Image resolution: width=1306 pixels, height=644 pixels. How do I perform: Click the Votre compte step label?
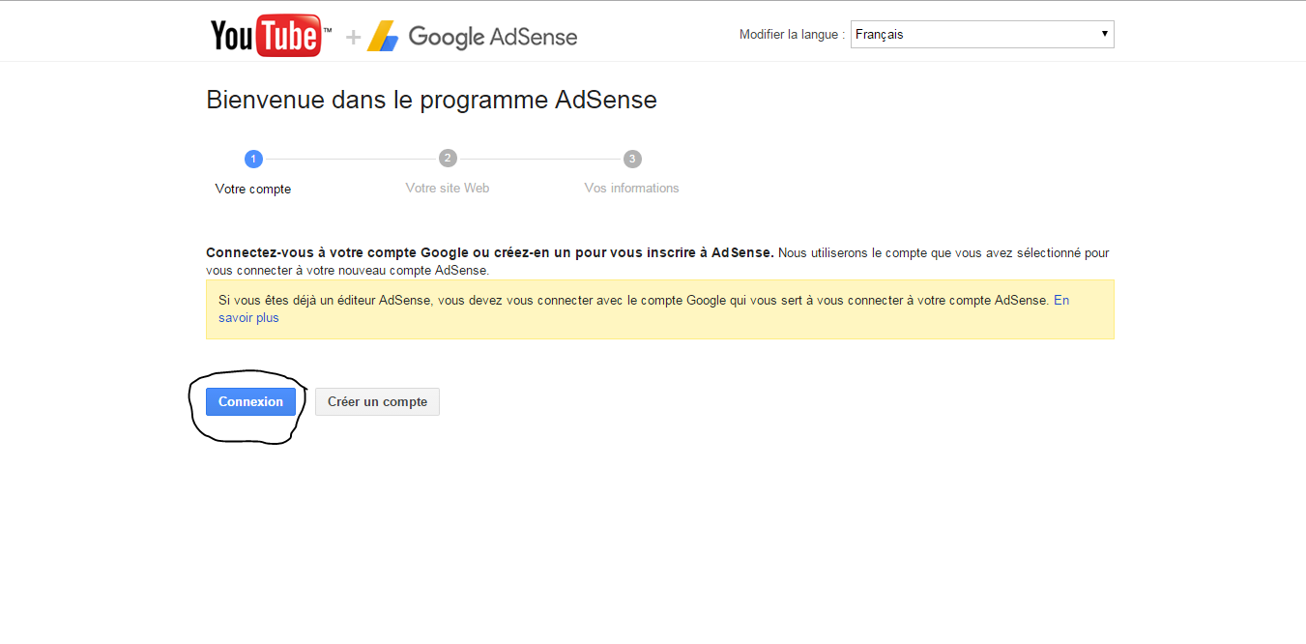253,190
